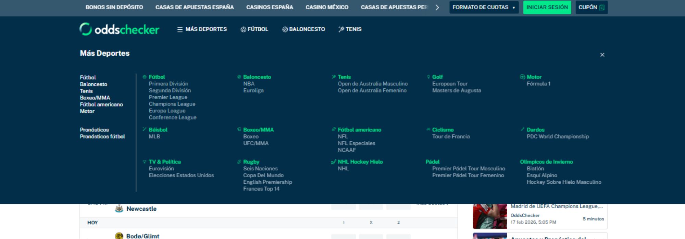Click the Béisbol category icon
This screenshot has width=685, height=239.
click(x=145, y=129)
